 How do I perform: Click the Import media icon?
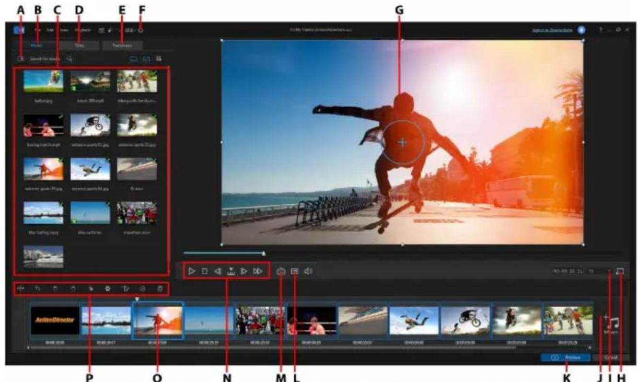tap(20, 59)
